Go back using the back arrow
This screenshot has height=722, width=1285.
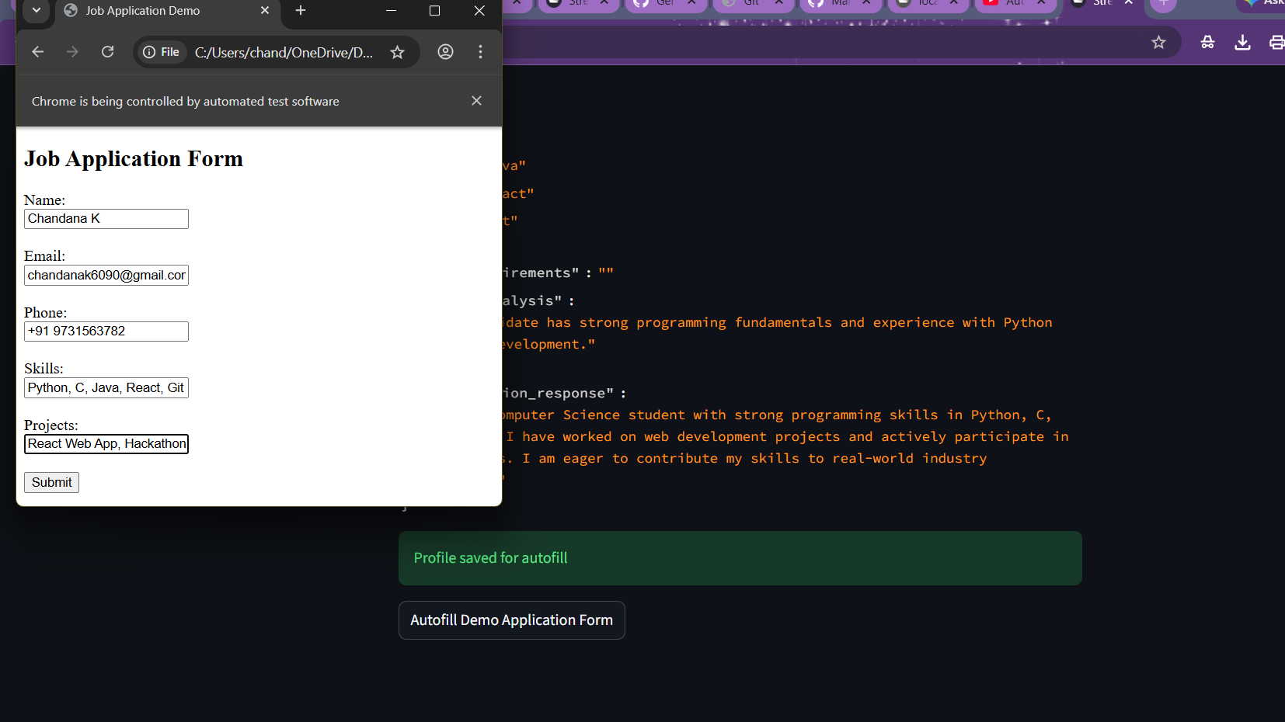(37, 52)
